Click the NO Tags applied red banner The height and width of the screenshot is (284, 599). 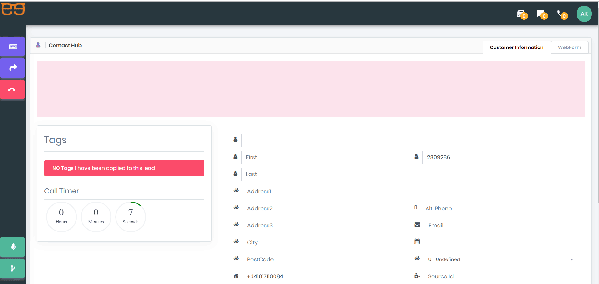[x=124, y=168]
